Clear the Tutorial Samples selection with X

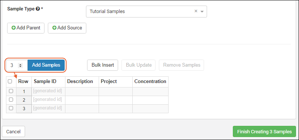point(196,11)
